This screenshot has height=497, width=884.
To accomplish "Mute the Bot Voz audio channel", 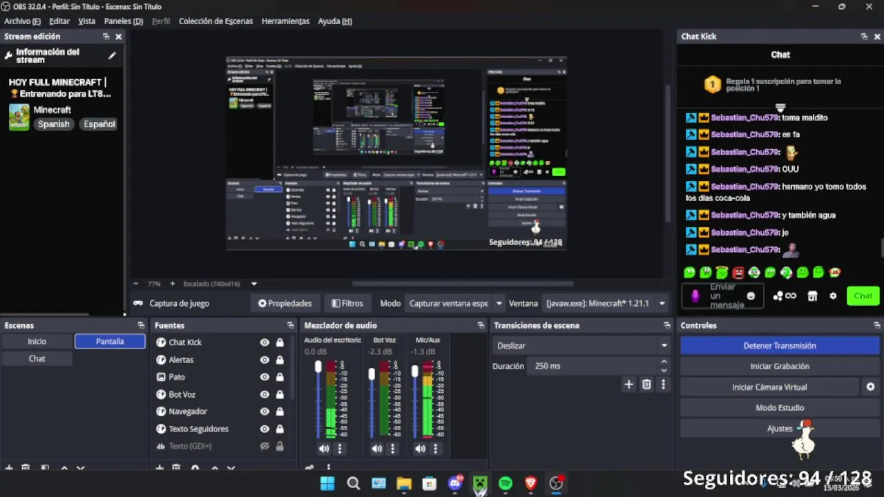I will tap(376, 449).
